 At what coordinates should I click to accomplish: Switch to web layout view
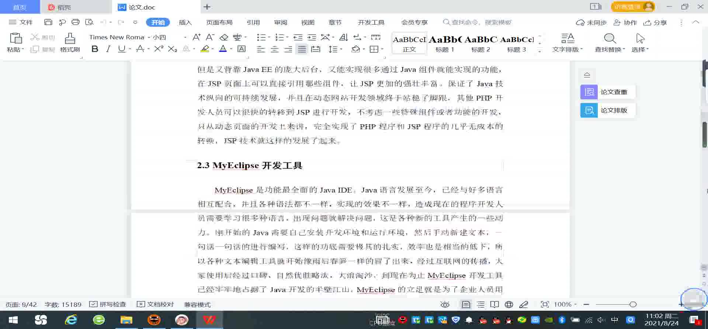point(509,304)
